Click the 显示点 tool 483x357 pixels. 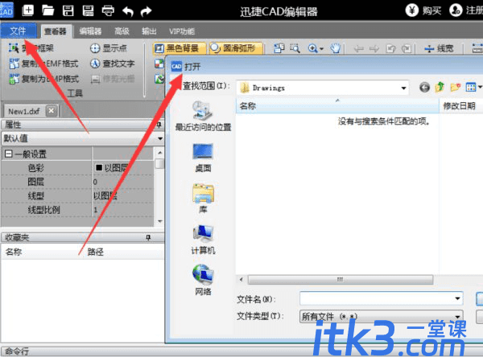(109, 48)
